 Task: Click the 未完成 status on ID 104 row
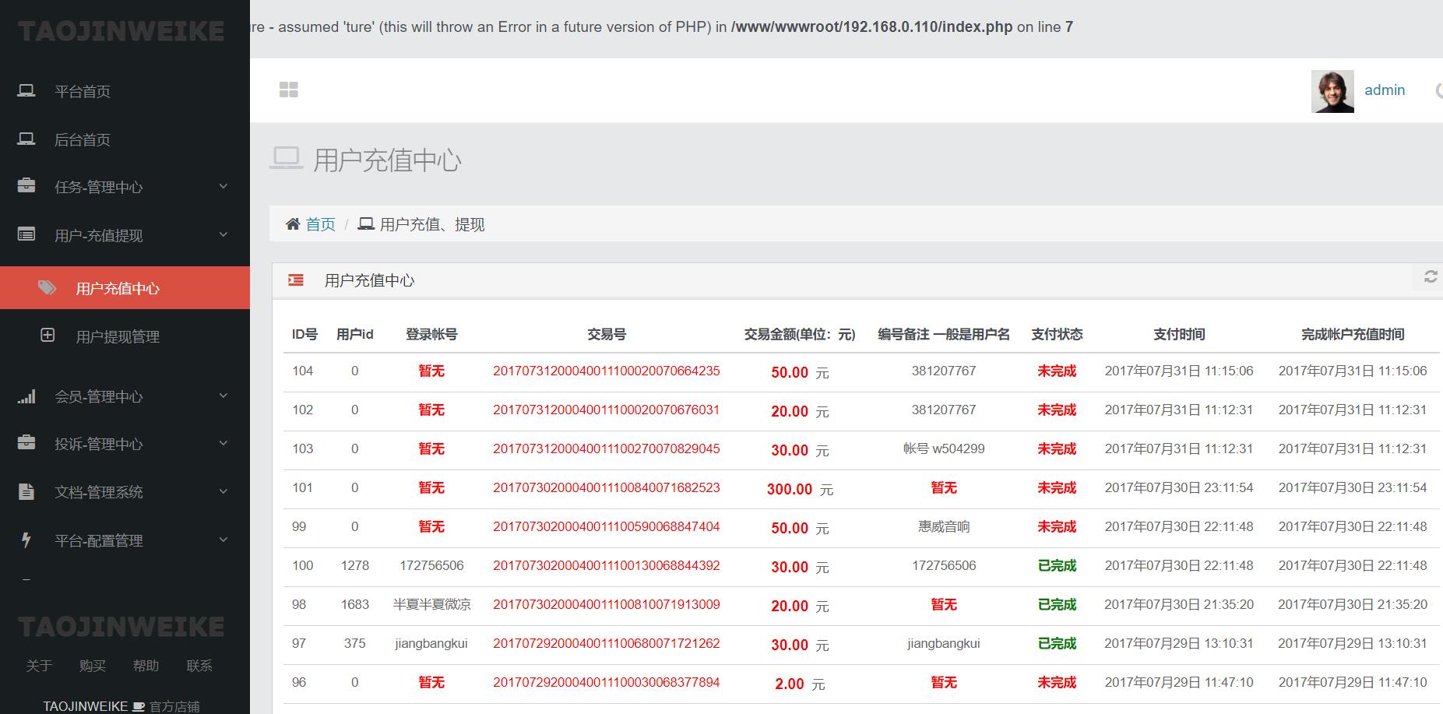[x=1056, y=371]
